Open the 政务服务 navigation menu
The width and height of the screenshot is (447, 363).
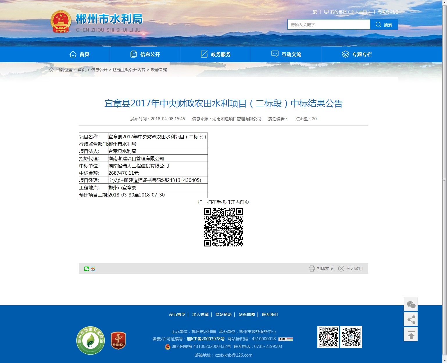click(x=216, y=54)
